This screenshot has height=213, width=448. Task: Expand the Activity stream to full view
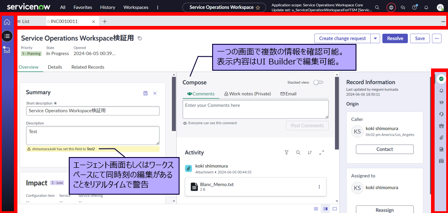click(322, 153)
